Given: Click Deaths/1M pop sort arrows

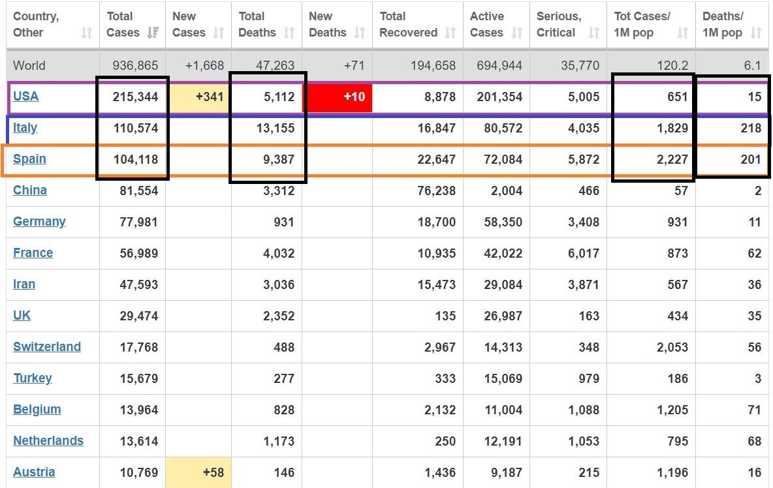Looking at the screenshot, I should click(756, 33).
